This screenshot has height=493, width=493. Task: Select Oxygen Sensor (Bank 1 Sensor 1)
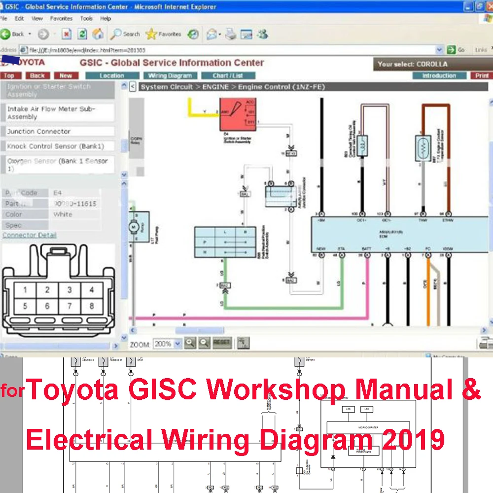click(58, 165)
